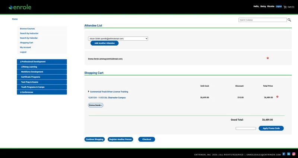Click Browse Courses in sidebar
Viewport: 298px width, 158px height.
click(x=27, y=29)
